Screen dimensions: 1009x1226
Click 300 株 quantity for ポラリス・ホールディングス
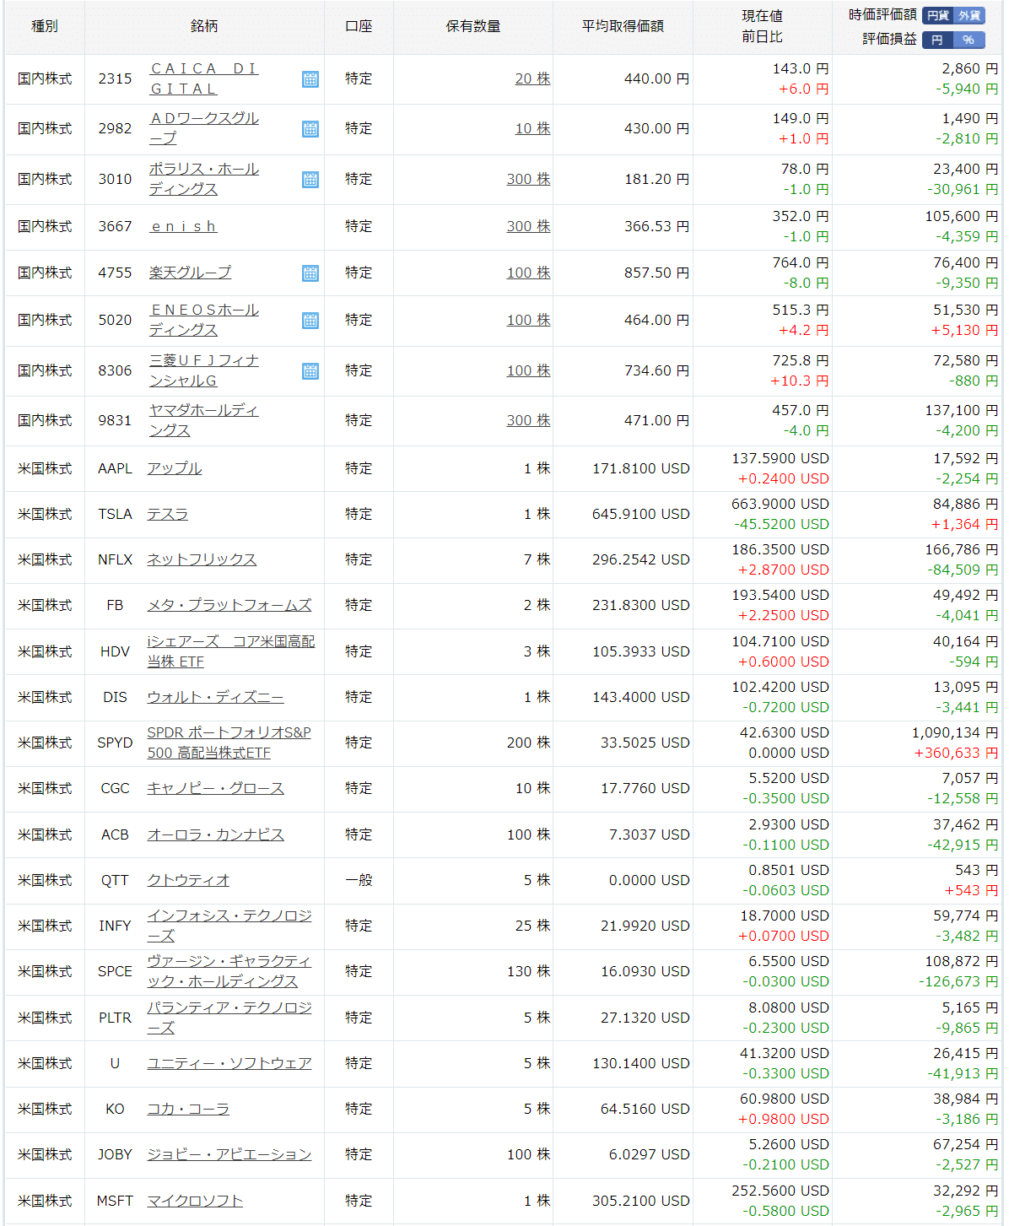click(x=528, y=179)
